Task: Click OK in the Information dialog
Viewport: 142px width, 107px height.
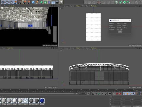Action: (x=120, y=32)
